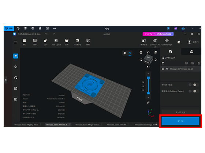Viewport: 205px width, 153px height.
Task: Select the Phrozen Sonic Mini 8K S tab
Action: tap(57, 125)
